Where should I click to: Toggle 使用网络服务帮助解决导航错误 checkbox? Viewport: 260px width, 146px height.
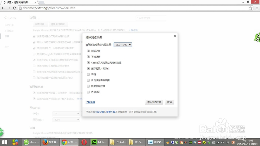point(34,36)
